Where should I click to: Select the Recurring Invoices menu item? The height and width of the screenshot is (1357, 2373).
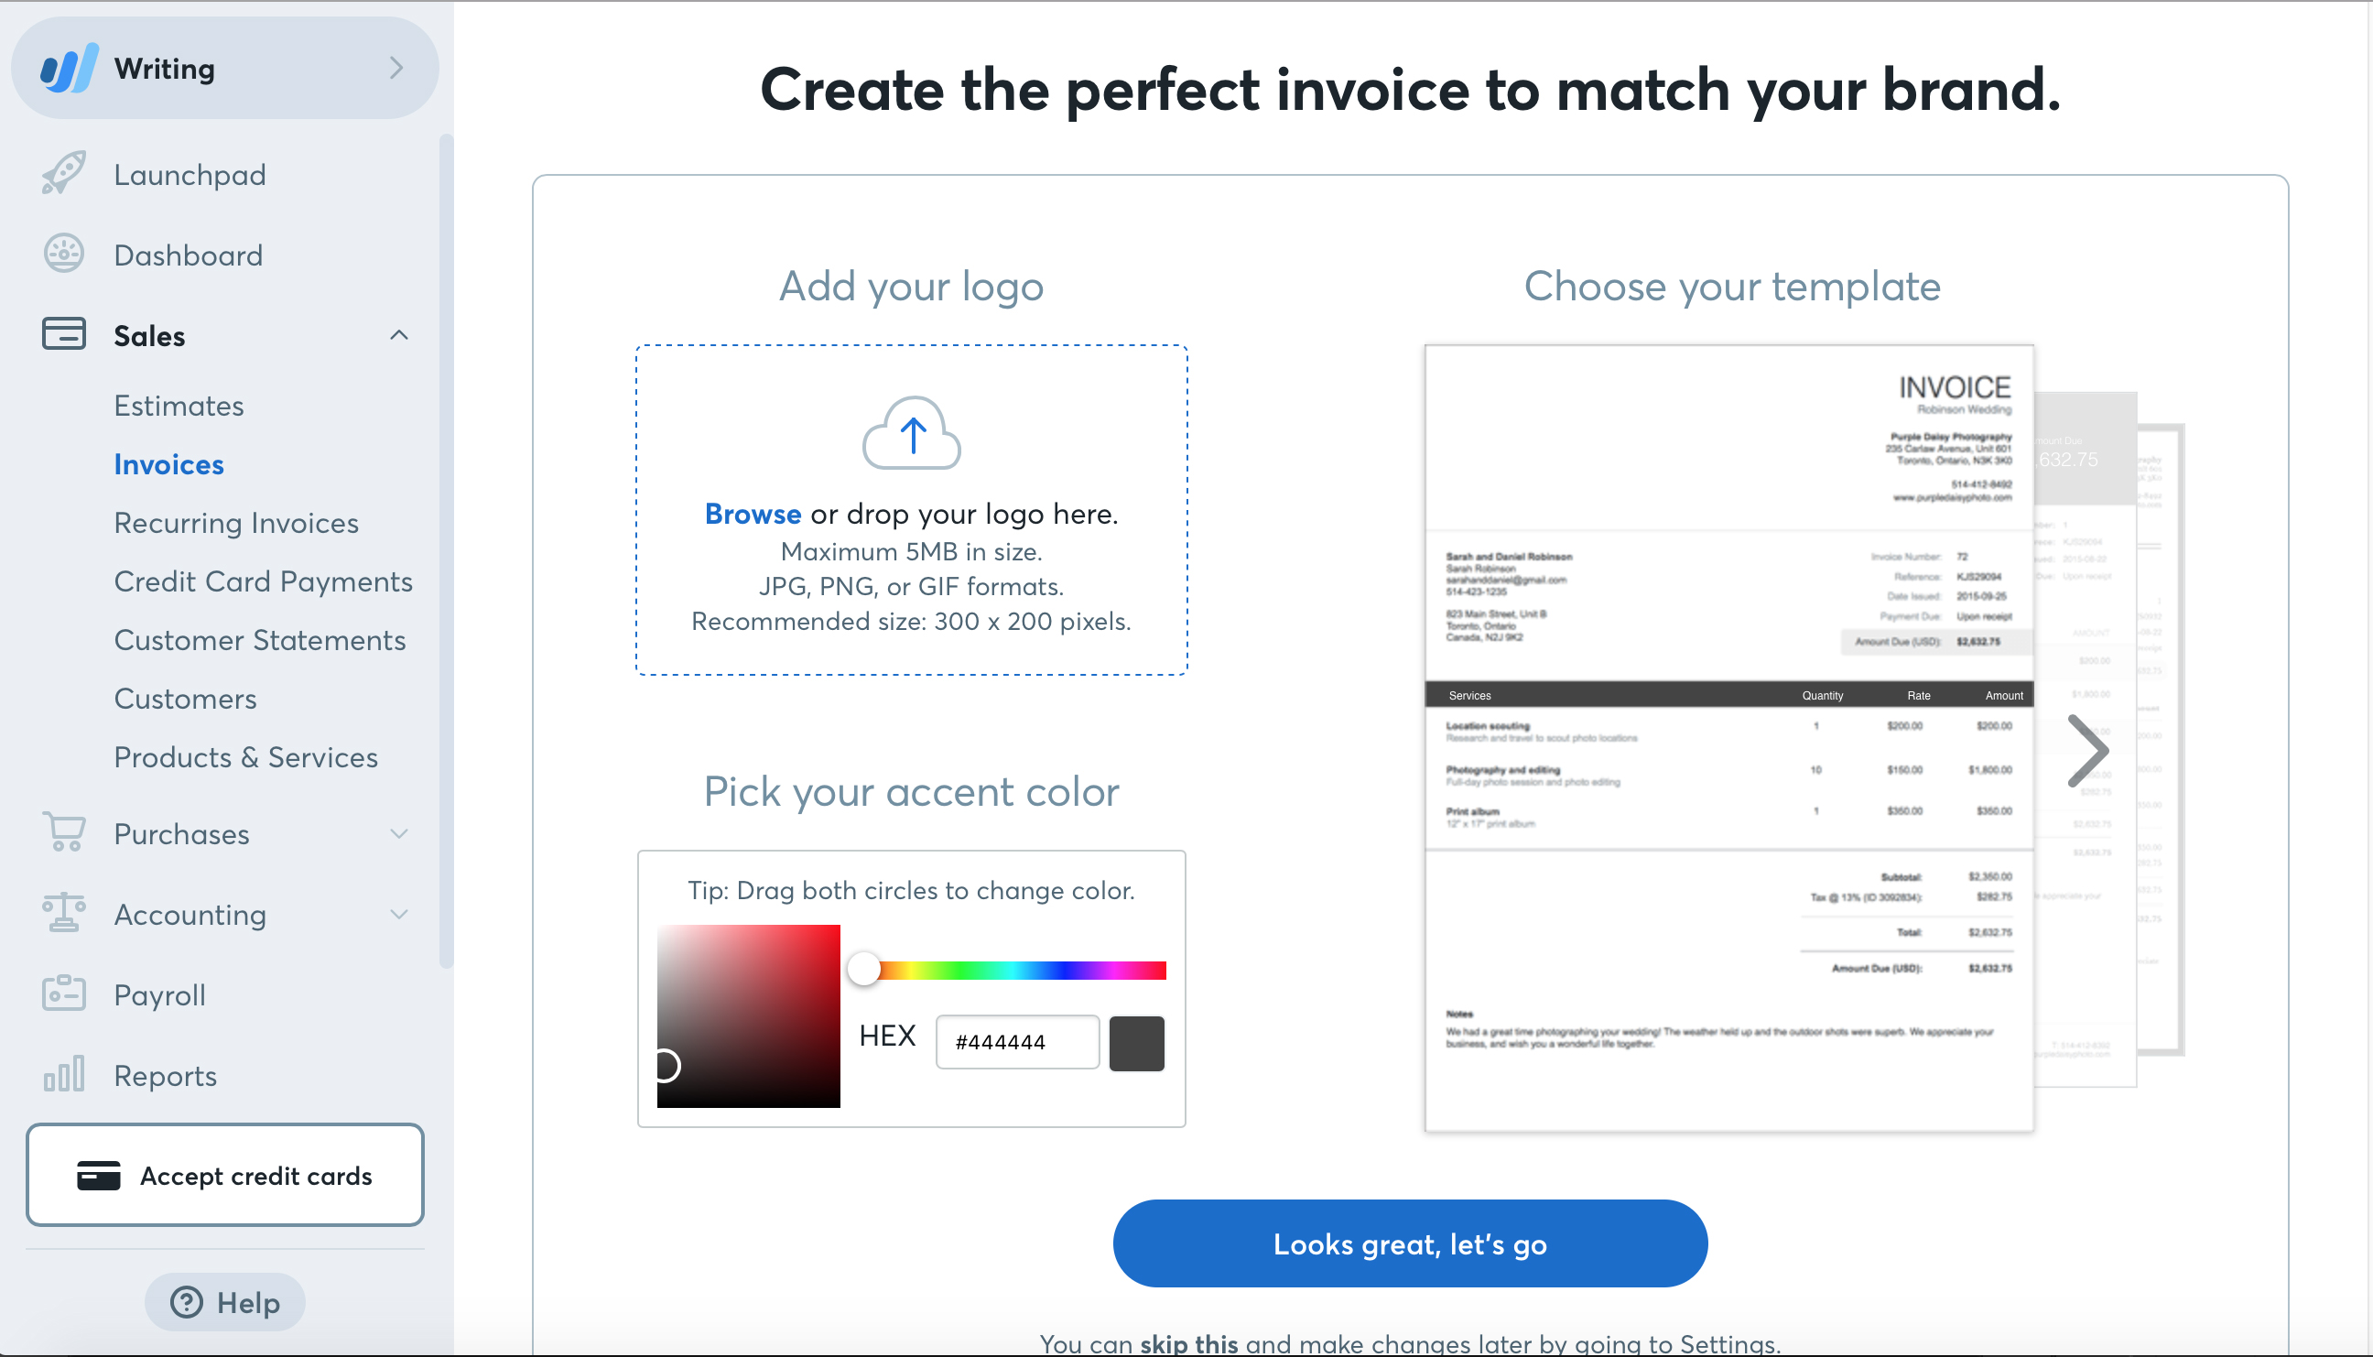coord(236,524)
